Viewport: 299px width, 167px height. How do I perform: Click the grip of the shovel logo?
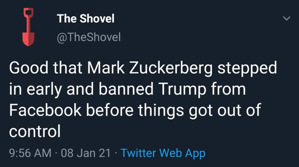point(28,13)
